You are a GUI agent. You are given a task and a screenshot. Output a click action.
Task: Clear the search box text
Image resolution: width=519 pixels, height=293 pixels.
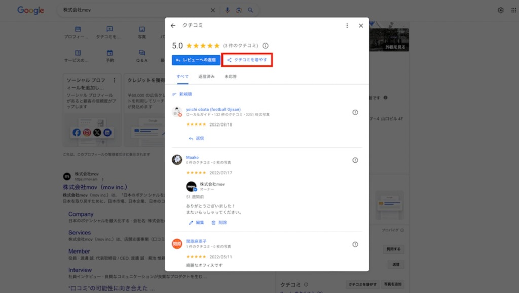click(213, 10)
